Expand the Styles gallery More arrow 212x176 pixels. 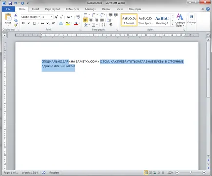(172, 25)
